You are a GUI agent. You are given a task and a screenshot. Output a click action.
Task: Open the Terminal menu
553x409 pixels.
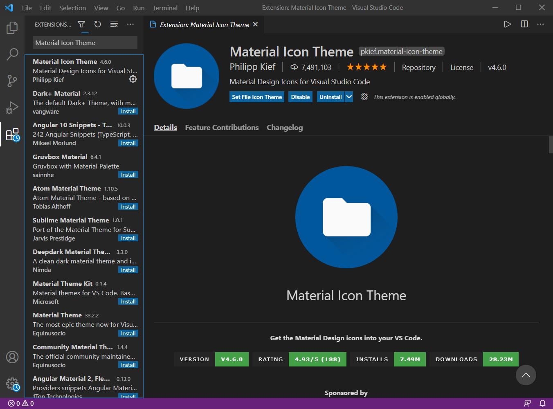(165, 8)
